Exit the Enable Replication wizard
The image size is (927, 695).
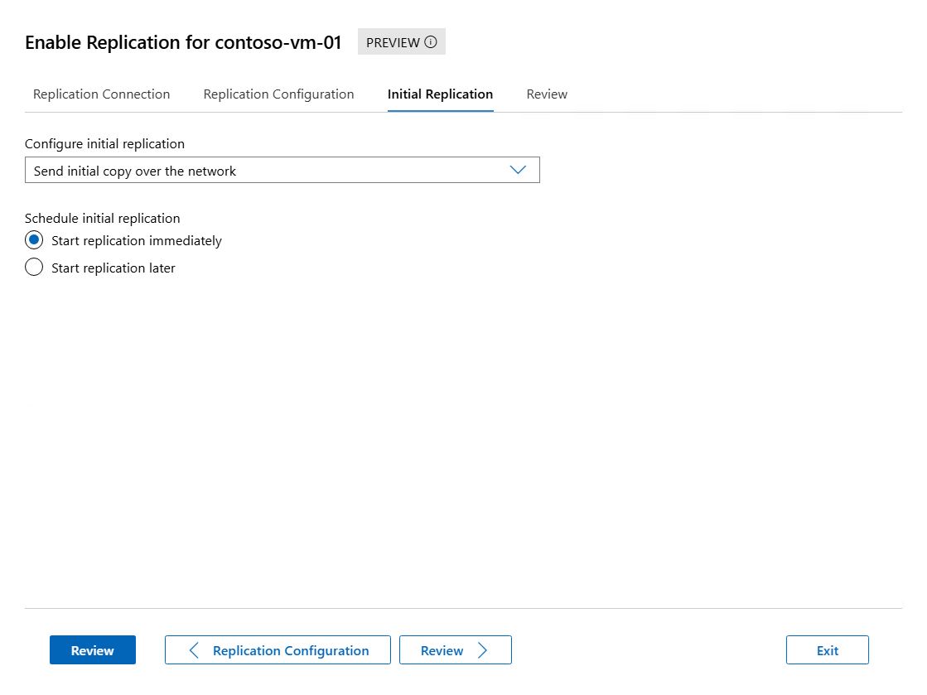(827, 650)
